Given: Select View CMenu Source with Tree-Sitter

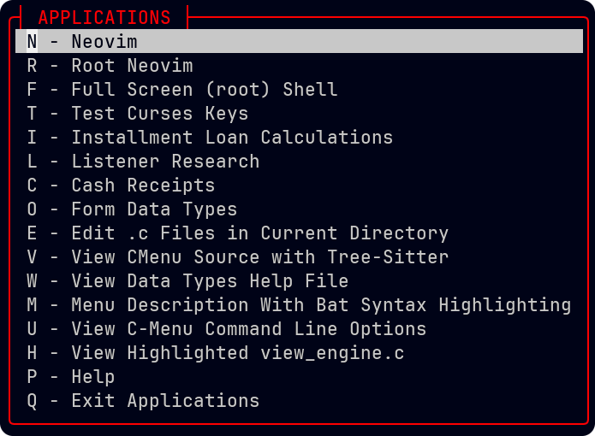Looking at the screenshot, I should pos(259,257).
